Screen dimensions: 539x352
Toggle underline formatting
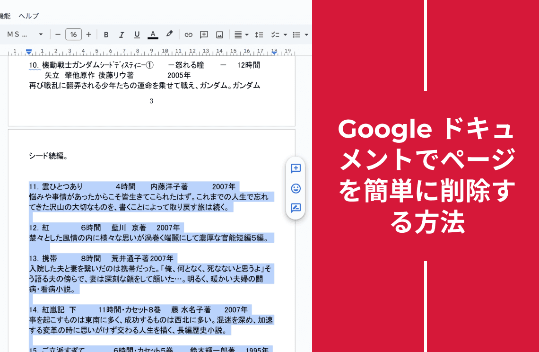137,35
